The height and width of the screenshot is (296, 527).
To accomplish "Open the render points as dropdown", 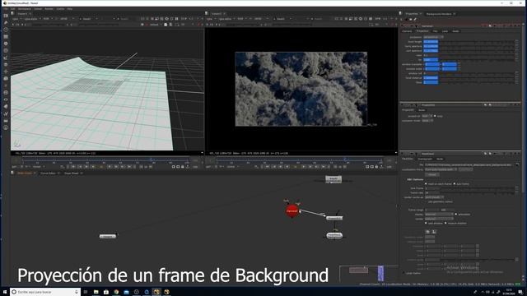I will point(434,197).
